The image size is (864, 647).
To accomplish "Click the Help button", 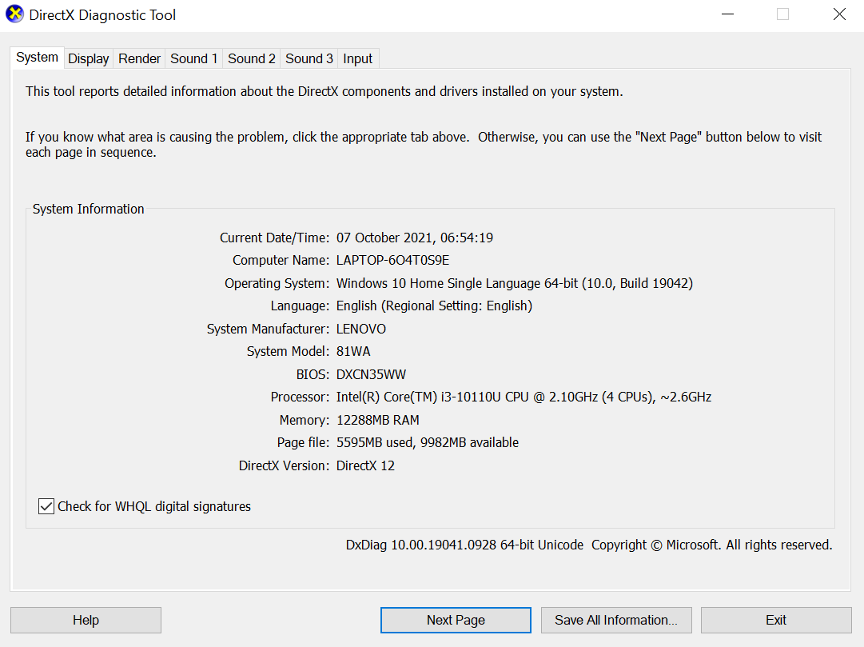I will 86,620.
